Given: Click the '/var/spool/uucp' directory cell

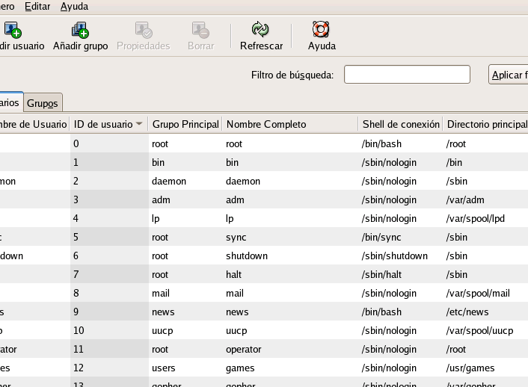Looking at the screenshot, I should tap(479, 331).
